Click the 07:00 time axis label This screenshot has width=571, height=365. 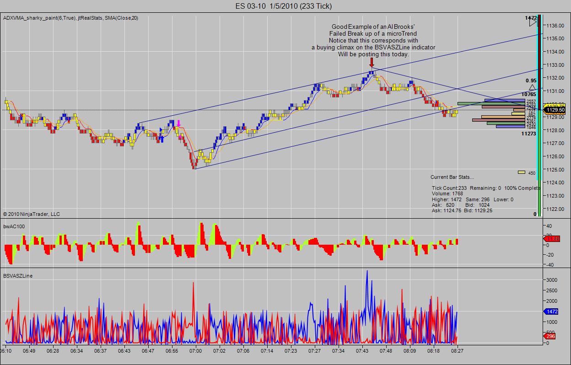[195, 351]
